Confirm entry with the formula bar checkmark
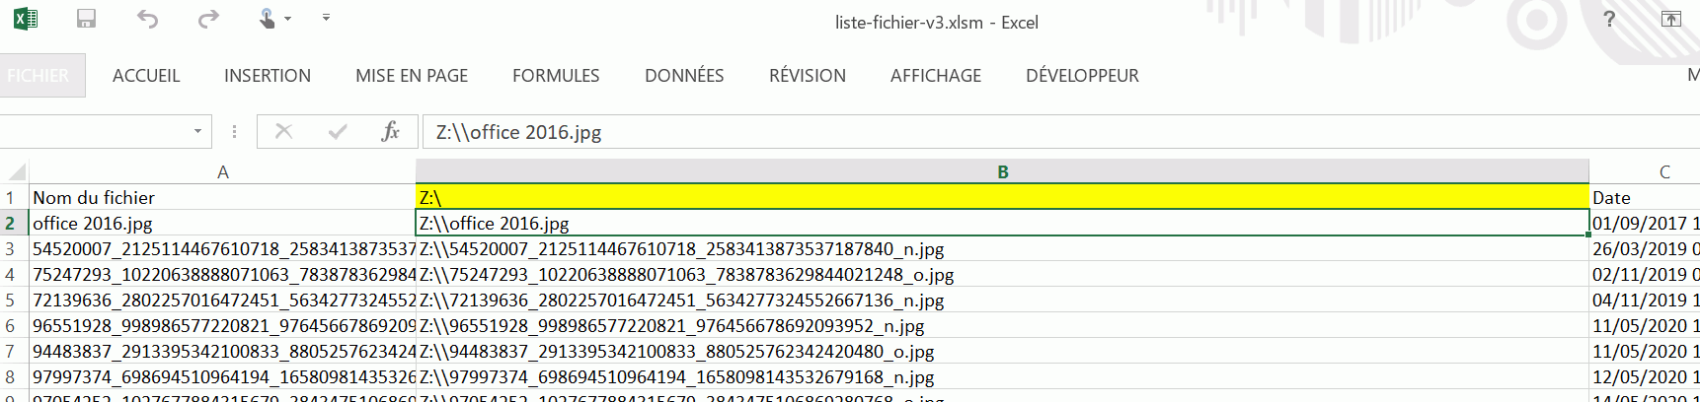This screenshot has height=402, width=1700. (x=338, y=131)
